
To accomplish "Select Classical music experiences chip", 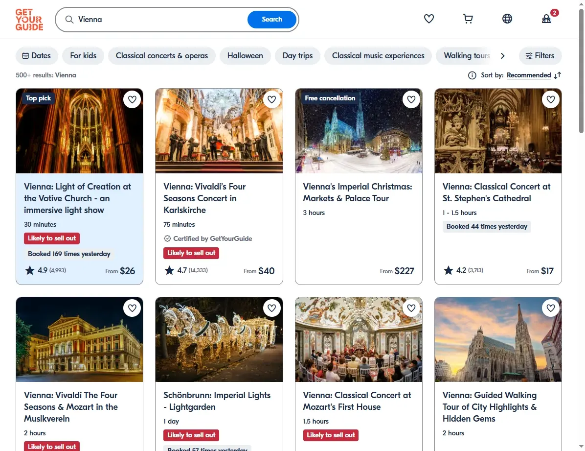I will [x=378, y=56].
